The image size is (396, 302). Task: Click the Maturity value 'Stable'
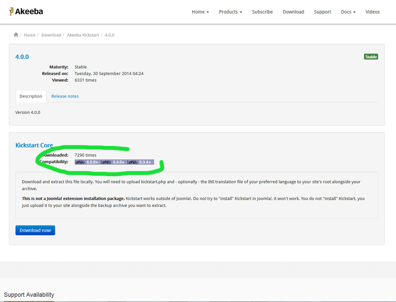point(80,67)
